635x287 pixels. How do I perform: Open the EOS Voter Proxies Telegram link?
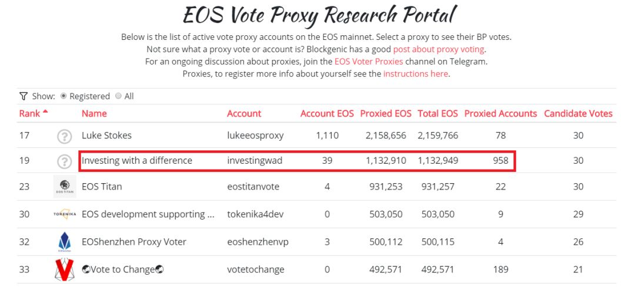(369, 62)
